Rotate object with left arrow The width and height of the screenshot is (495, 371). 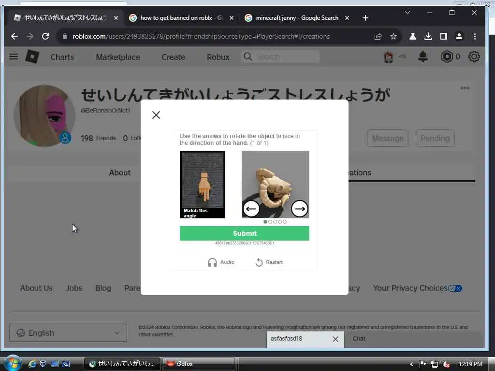tap(251, 209)
